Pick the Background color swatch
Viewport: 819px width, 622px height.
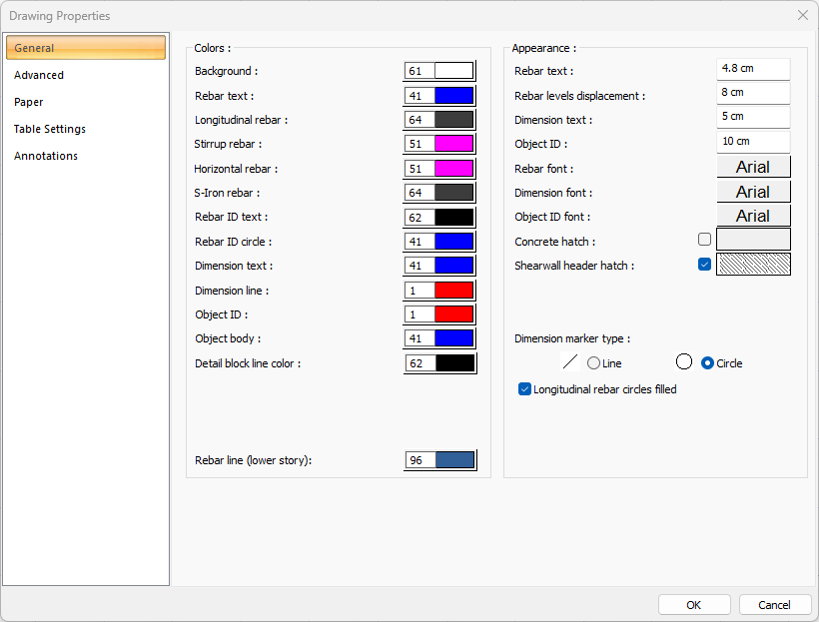(x=453, y=71)
